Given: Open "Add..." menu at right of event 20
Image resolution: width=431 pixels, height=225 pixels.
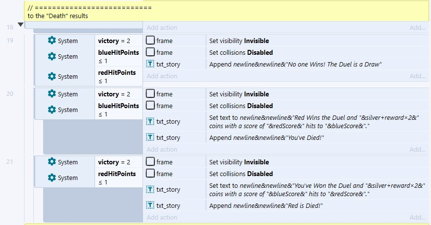Looking at the screenshot, I should (417, 149).
